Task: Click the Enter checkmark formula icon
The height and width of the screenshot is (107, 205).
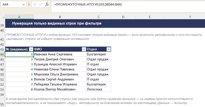Action: tap(41, 5)
